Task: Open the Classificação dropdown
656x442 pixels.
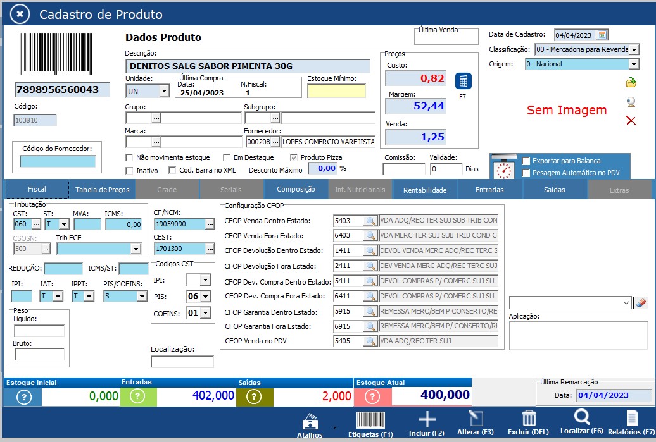Action: (634, 49)
